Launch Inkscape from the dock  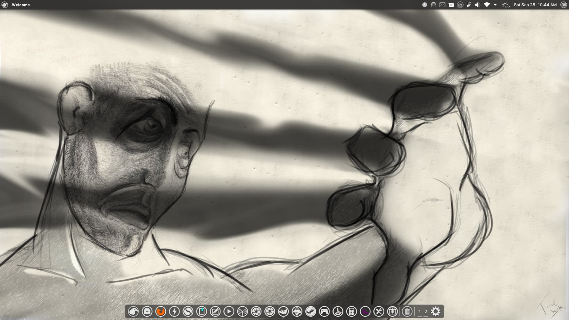[x=297, y=311]
